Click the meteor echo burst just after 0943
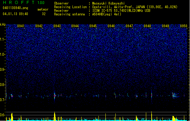Image resolution: width=190 pixels, height=121 pixels. (x=55, y=96)
